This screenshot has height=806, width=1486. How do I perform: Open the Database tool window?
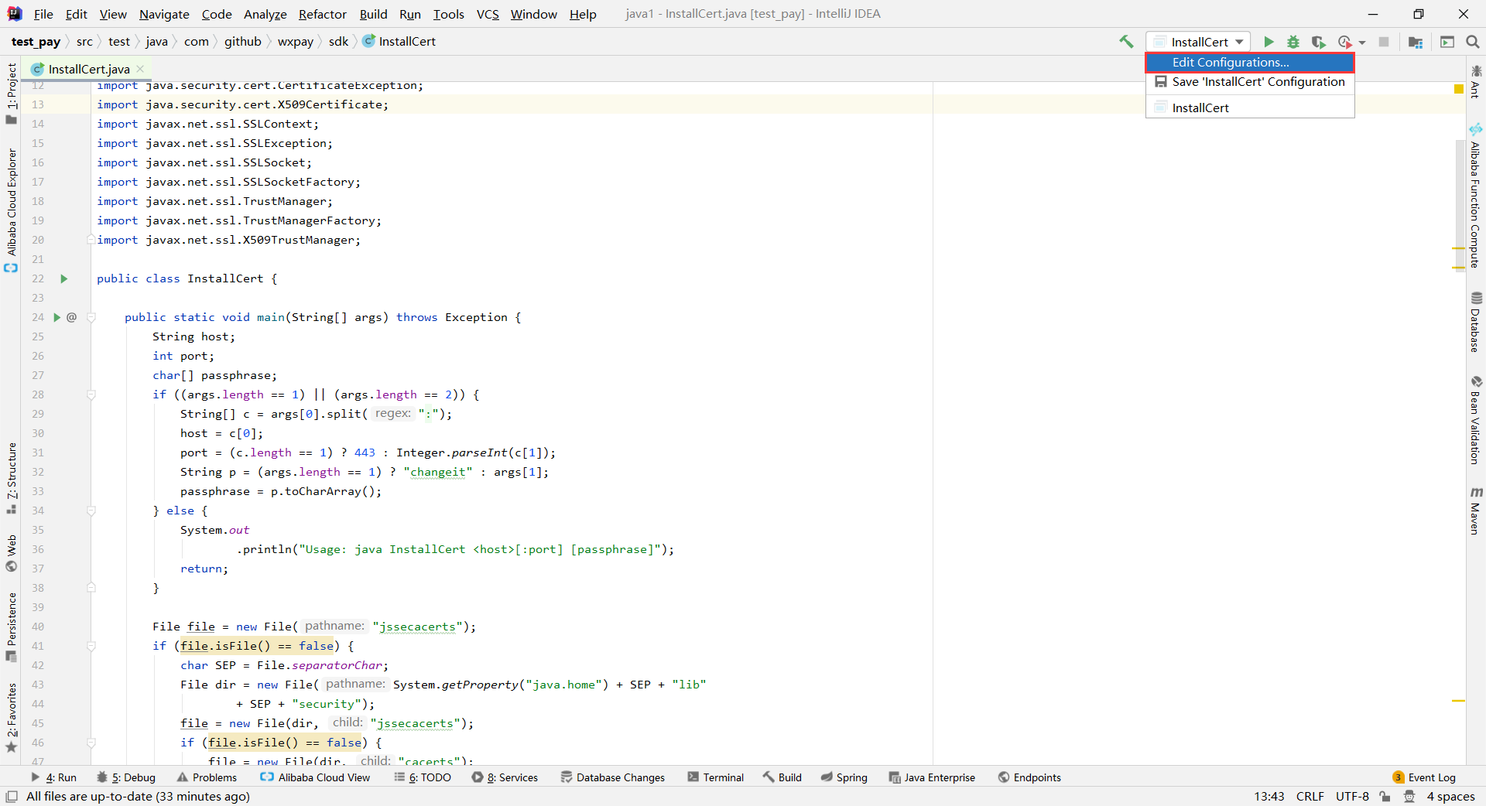[1476, 322]
